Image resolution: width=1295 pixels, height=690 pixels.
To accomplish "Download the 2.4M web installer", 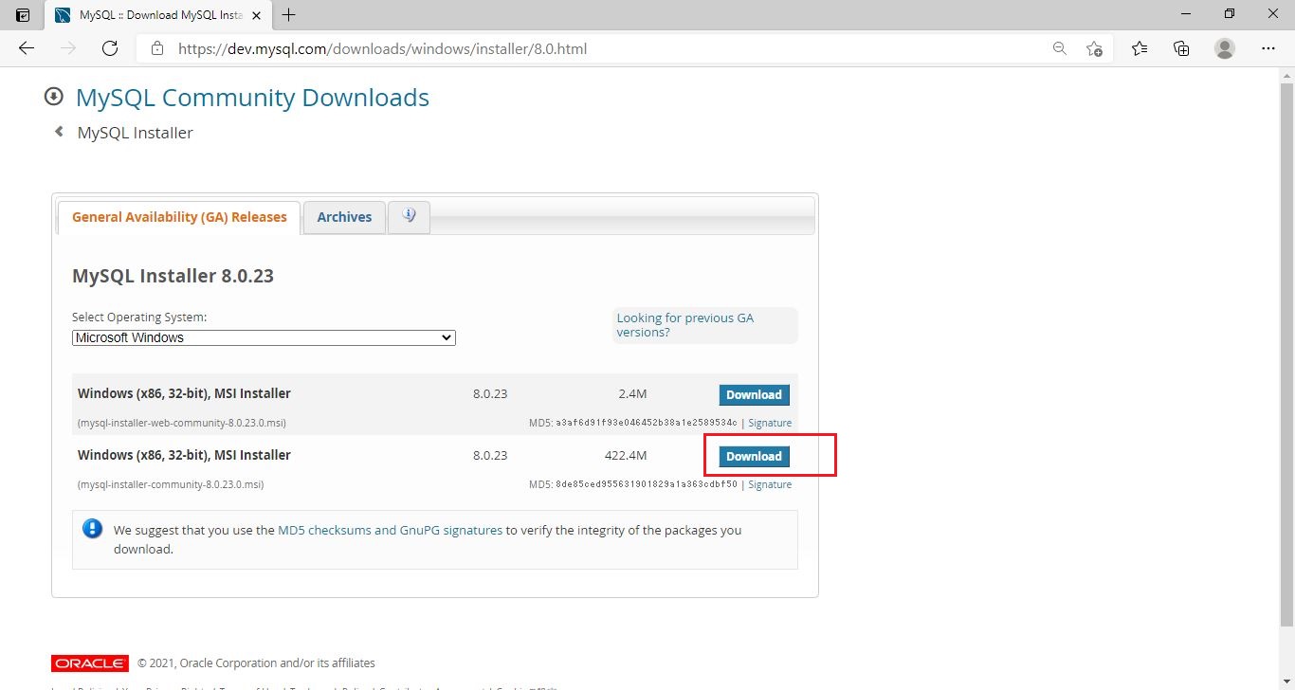I will (x=754, y=394).
